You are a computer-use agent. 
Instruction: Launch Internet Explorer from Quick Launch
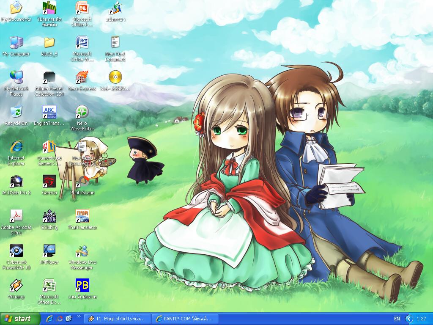(x=49, y=319)
